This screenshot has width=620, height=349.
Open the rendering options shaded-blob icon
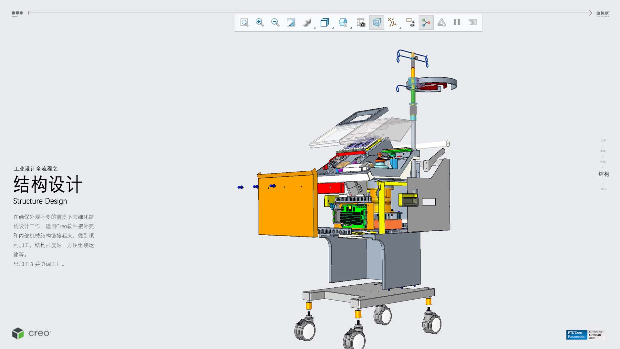pyautogui.click(x=306, y=22)
